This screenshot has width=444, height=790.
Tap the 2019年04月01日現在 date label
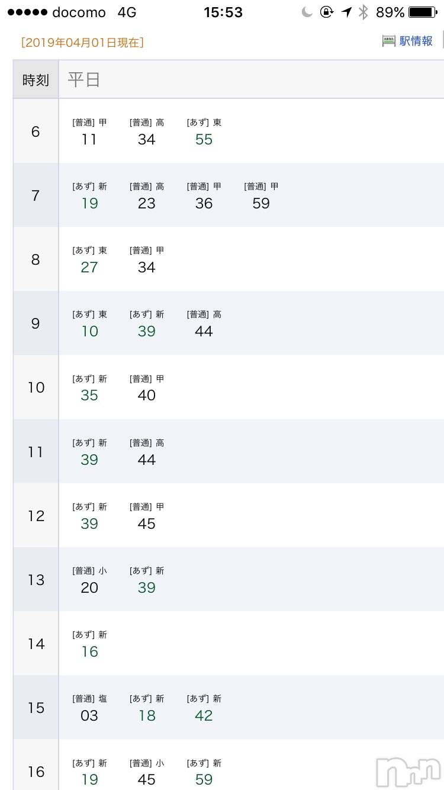pos(82,43)
